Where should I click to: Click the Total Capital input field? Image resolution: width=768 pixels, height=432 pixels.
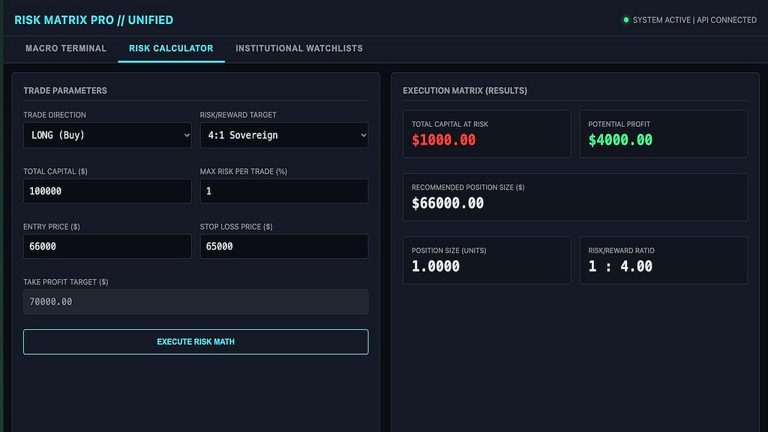[x=107, y=191]
